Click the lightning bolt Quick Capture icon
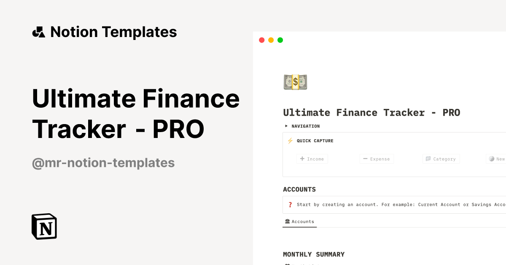Viewport: 506px width, 265px height. click(290, 140)
